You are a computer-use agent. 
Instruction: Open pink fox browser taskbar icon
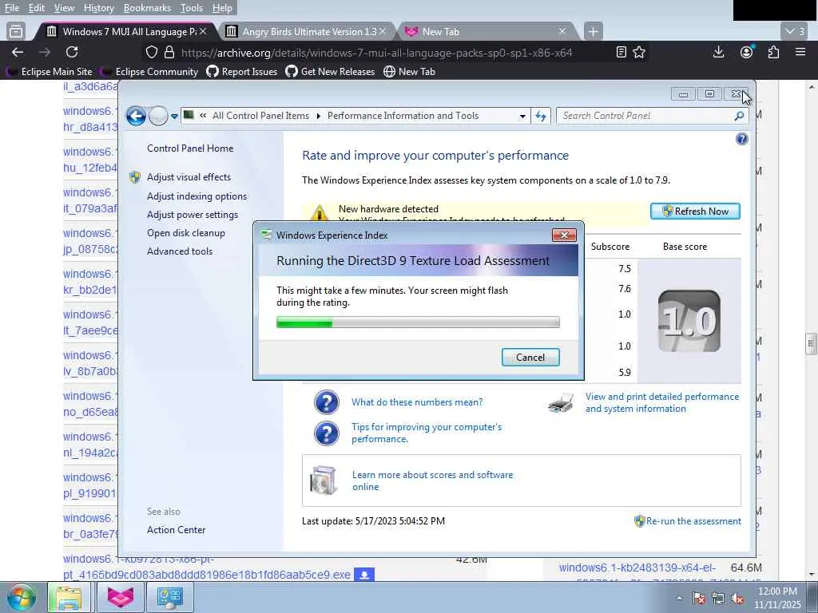click(120, 597)
